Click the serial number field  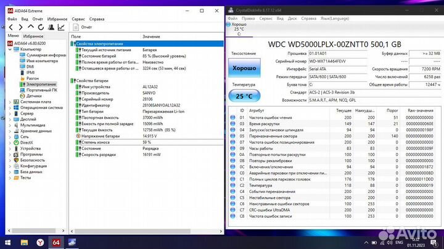(x=337, y=61)
